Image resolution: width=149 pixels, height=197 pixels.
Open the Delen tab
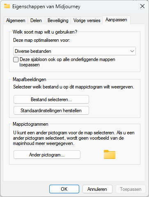pos(36,20)
